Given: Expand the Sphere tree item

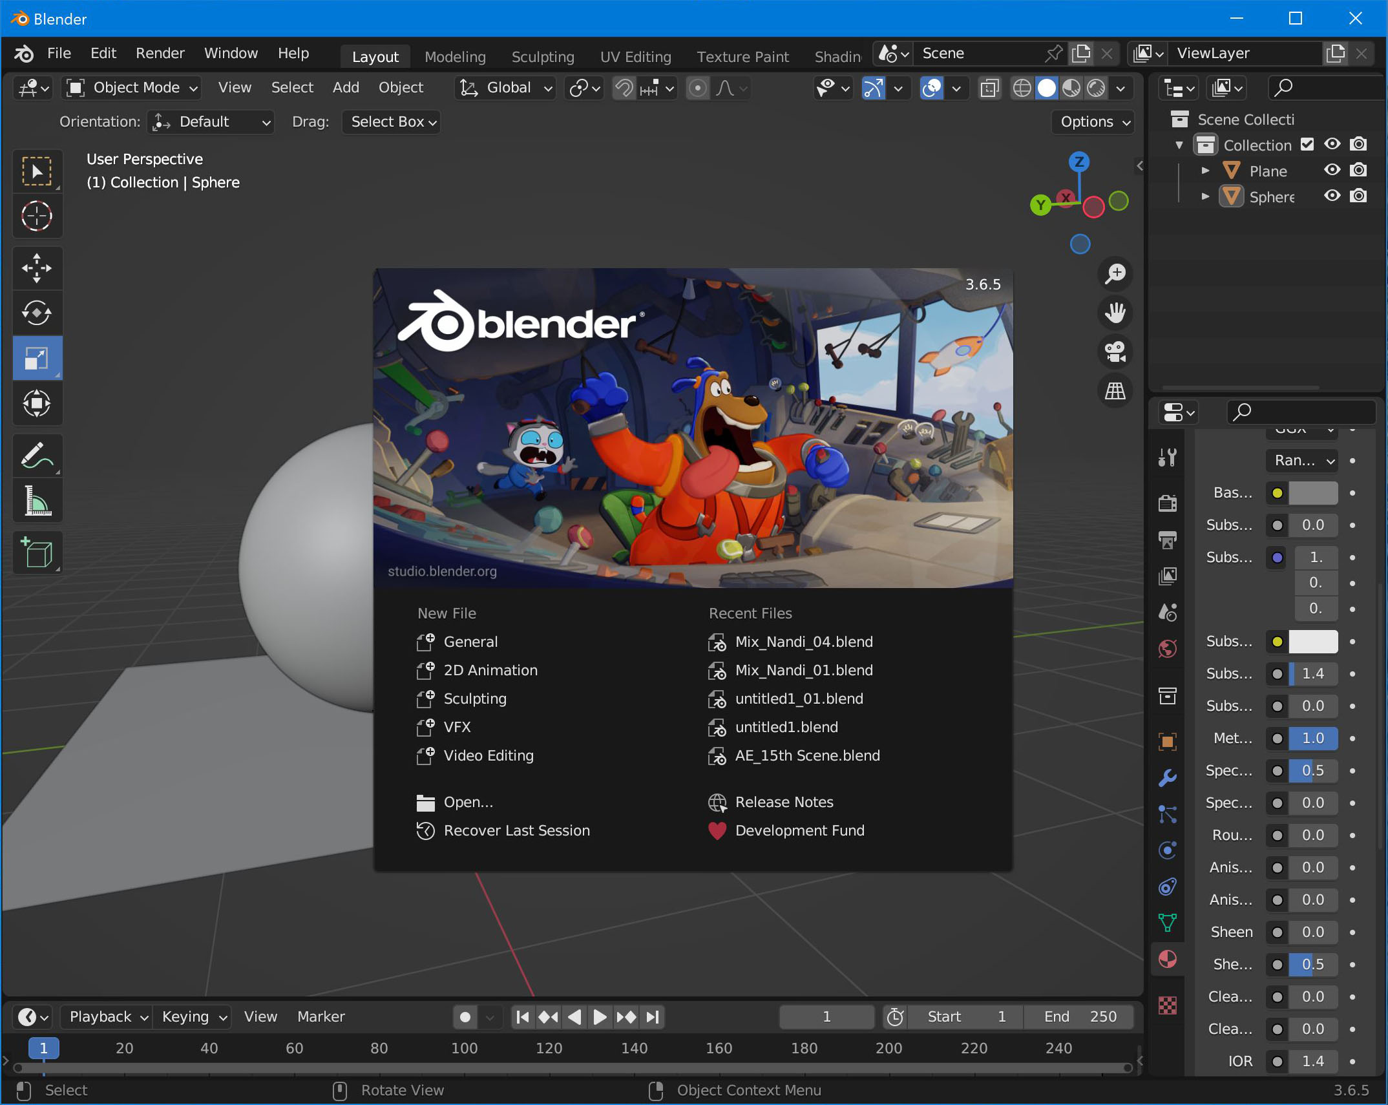Looking at the screenshot, I should 1205,196.
